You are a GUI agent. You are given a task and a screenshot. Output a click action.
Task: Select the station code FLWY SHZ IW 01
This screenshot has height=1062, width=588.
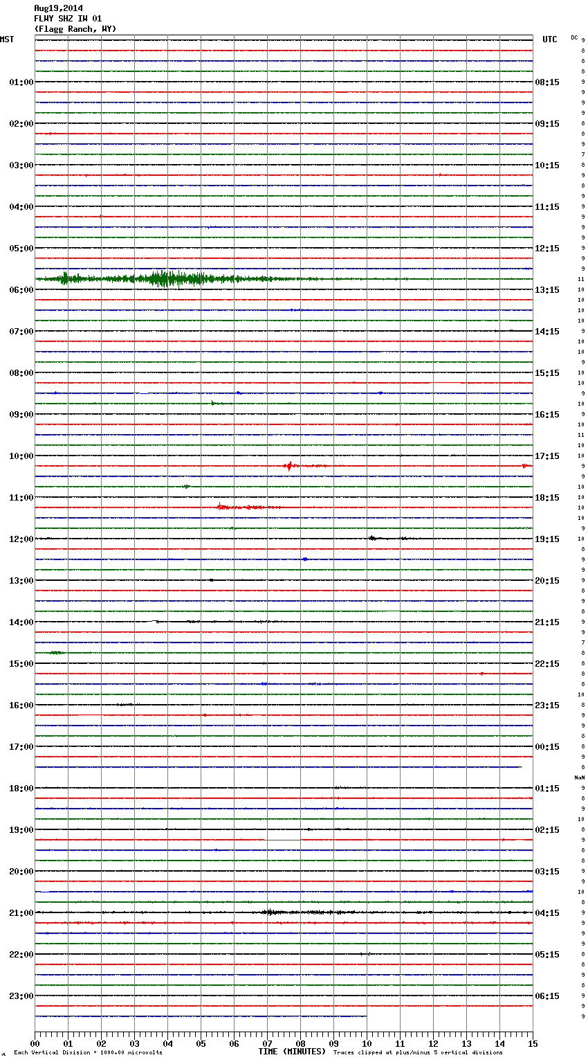click(x=68, y=19)
